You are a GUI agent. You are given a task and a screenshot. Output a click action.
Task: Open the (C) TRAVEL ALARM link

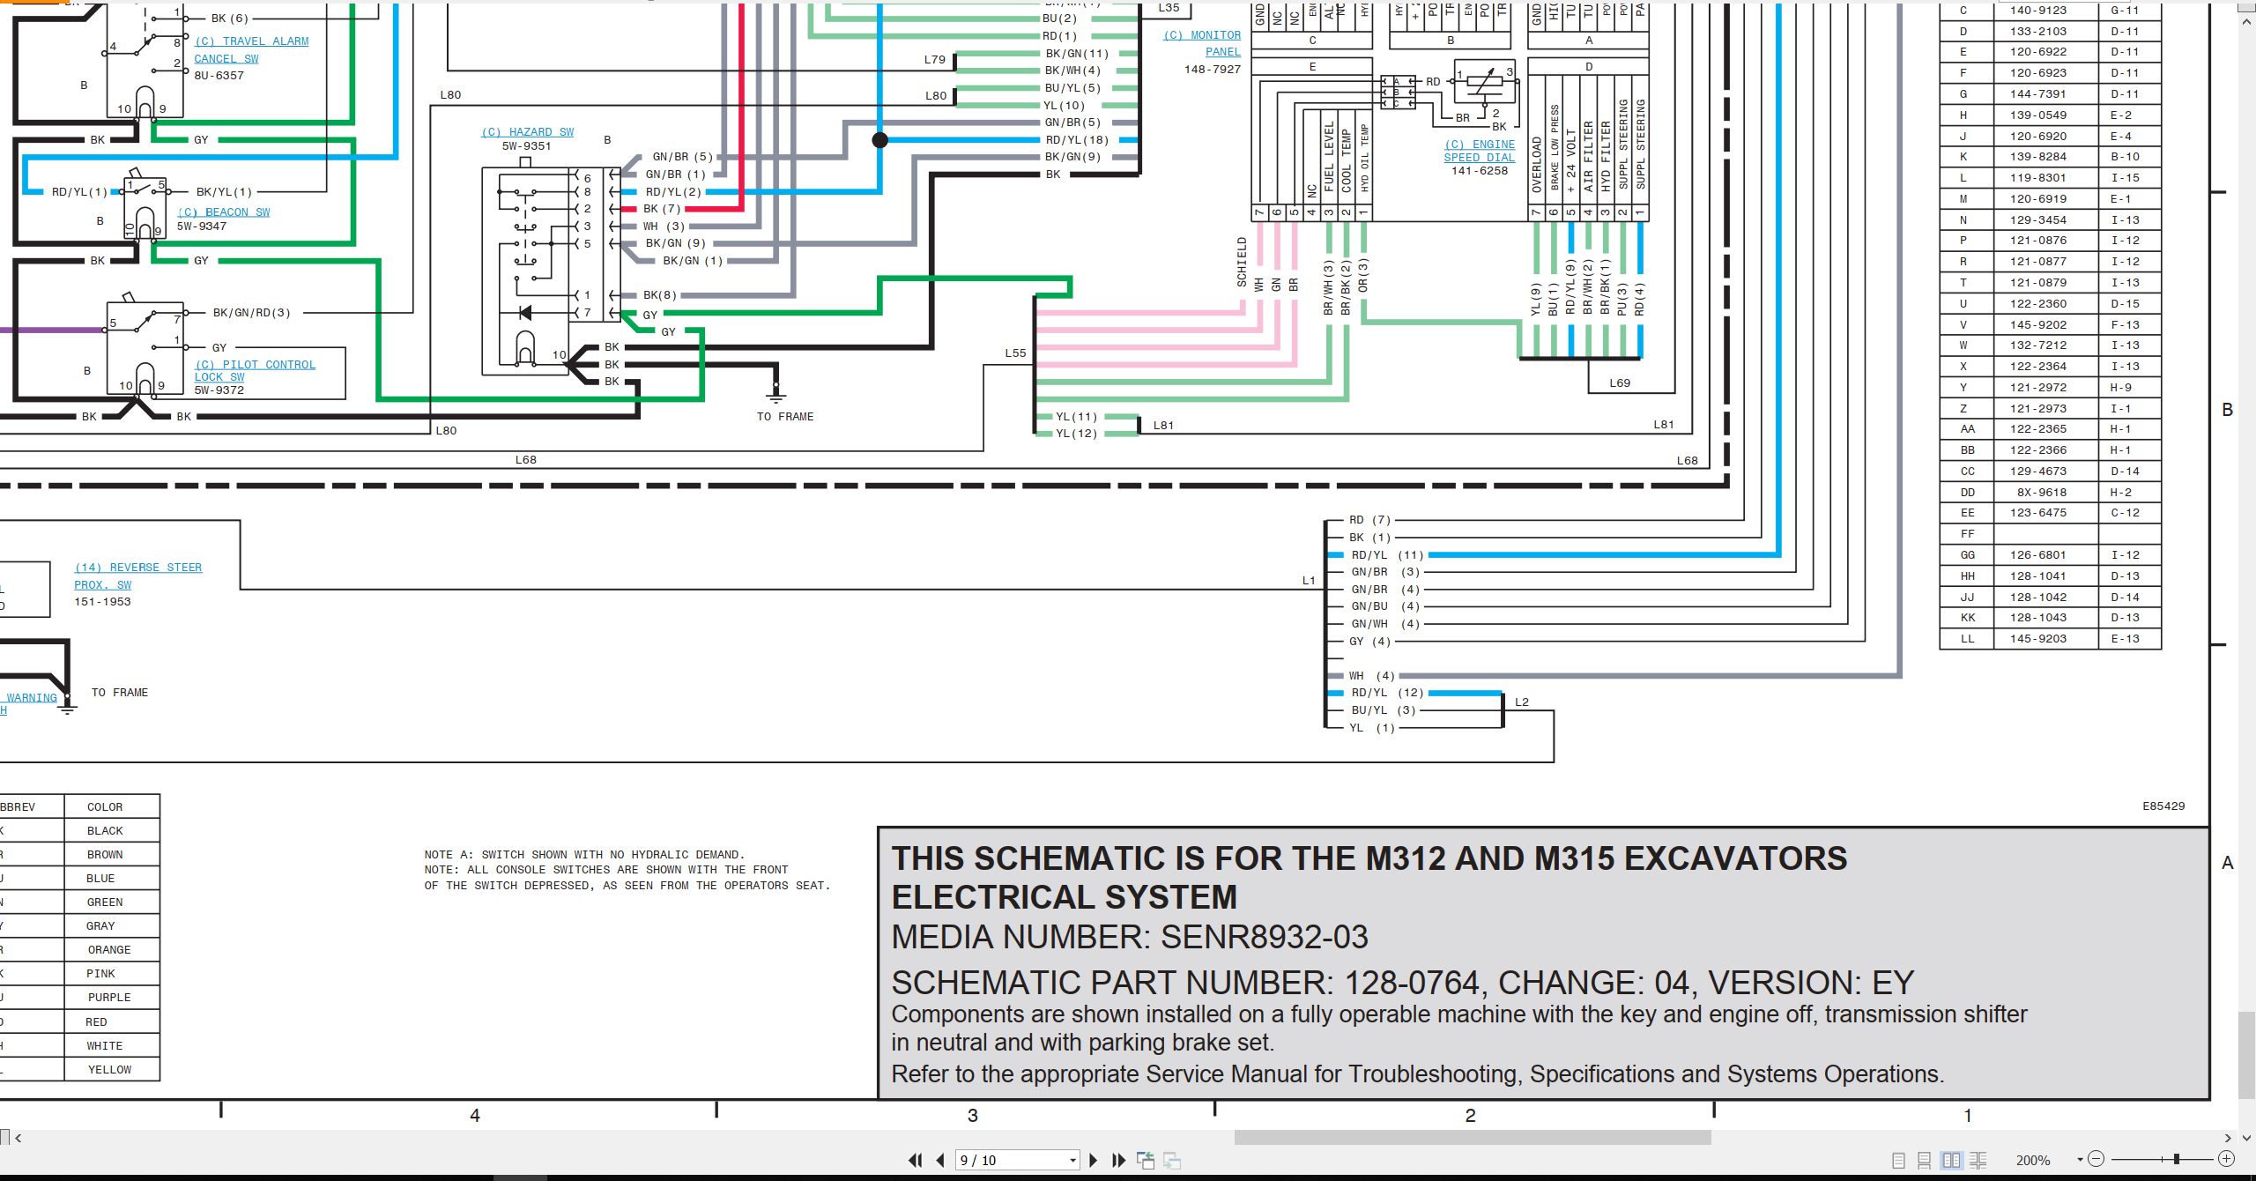(x=251, y=41)
